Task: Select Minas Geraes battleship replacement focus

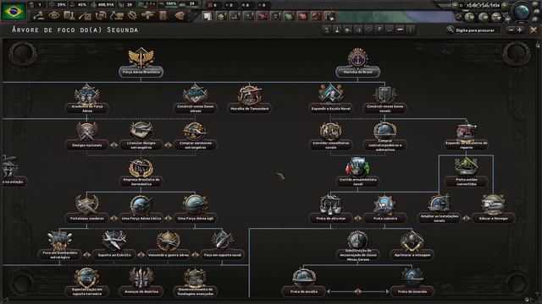Action: click(357, 246)
